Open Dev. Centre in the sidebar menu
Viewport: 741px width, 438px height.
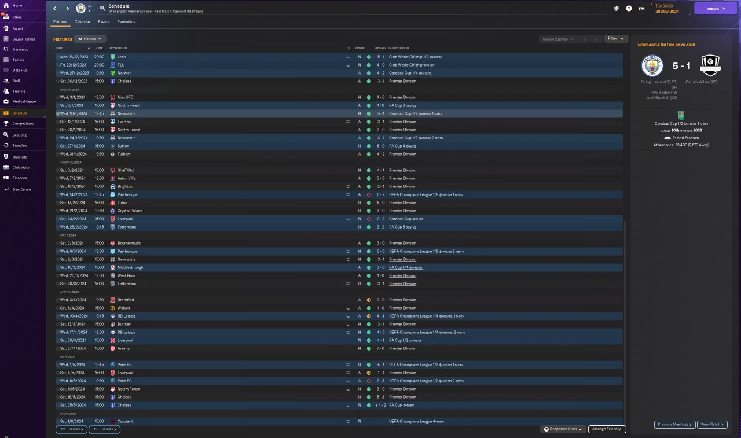pos(21,189)
